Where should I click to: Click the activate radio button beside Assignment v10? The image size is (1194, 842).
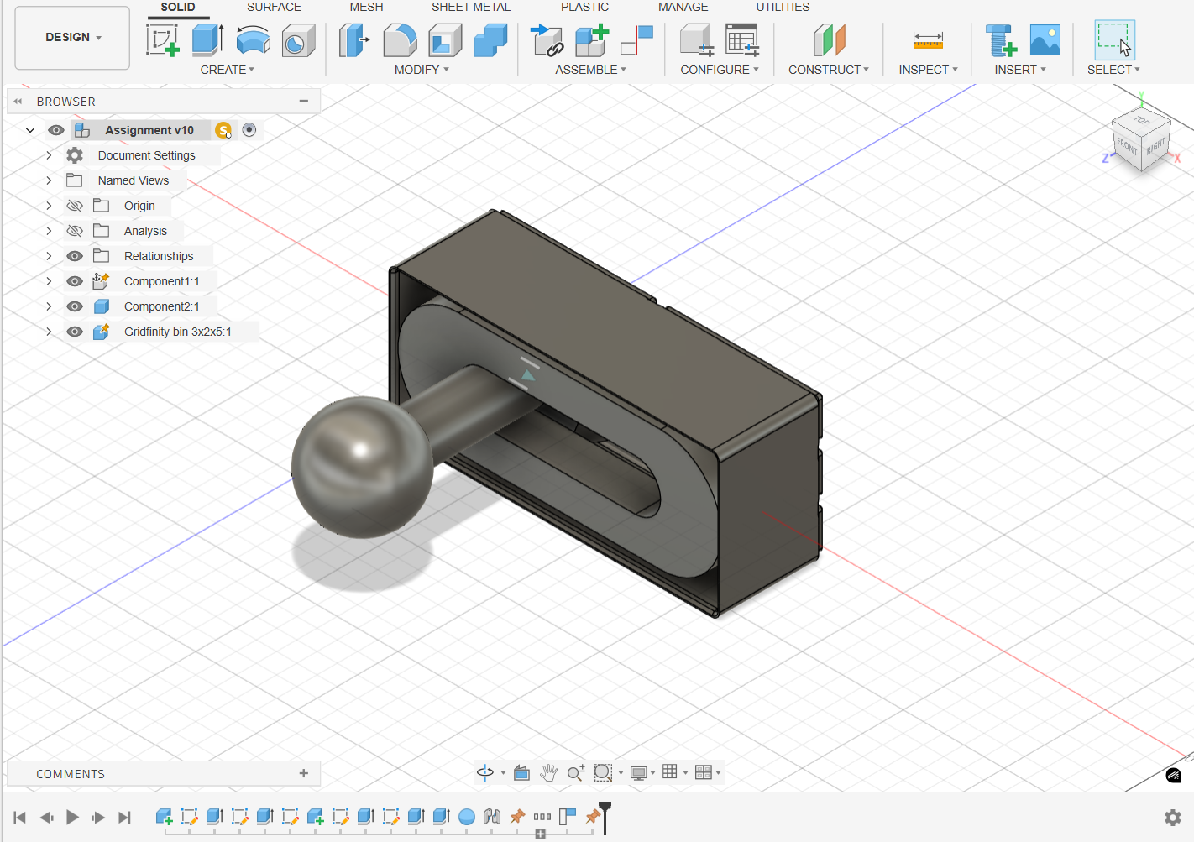(x=249, y=129)
